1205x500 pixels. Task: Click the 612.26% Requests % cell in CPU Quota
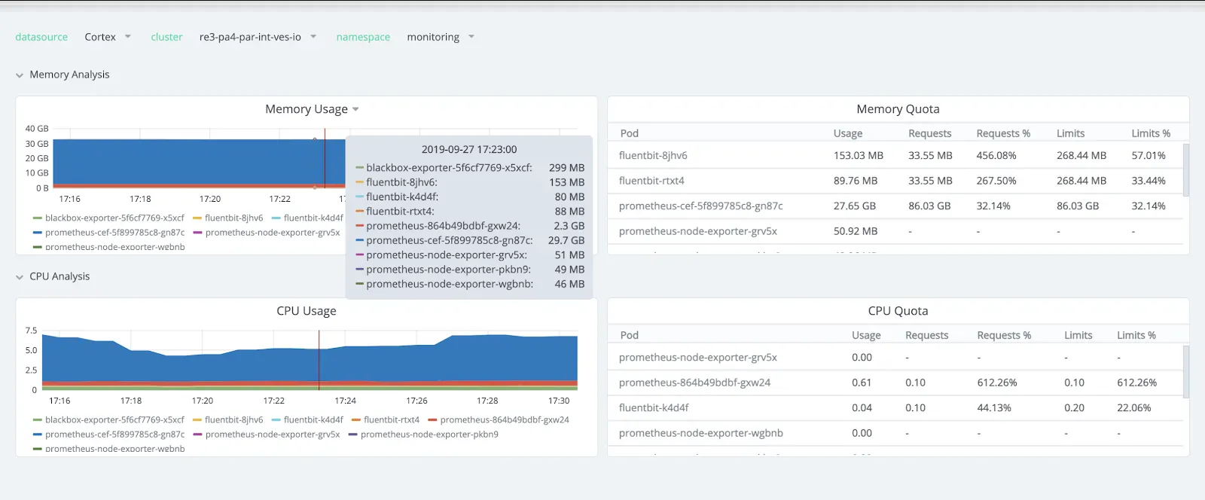[997, 383]
